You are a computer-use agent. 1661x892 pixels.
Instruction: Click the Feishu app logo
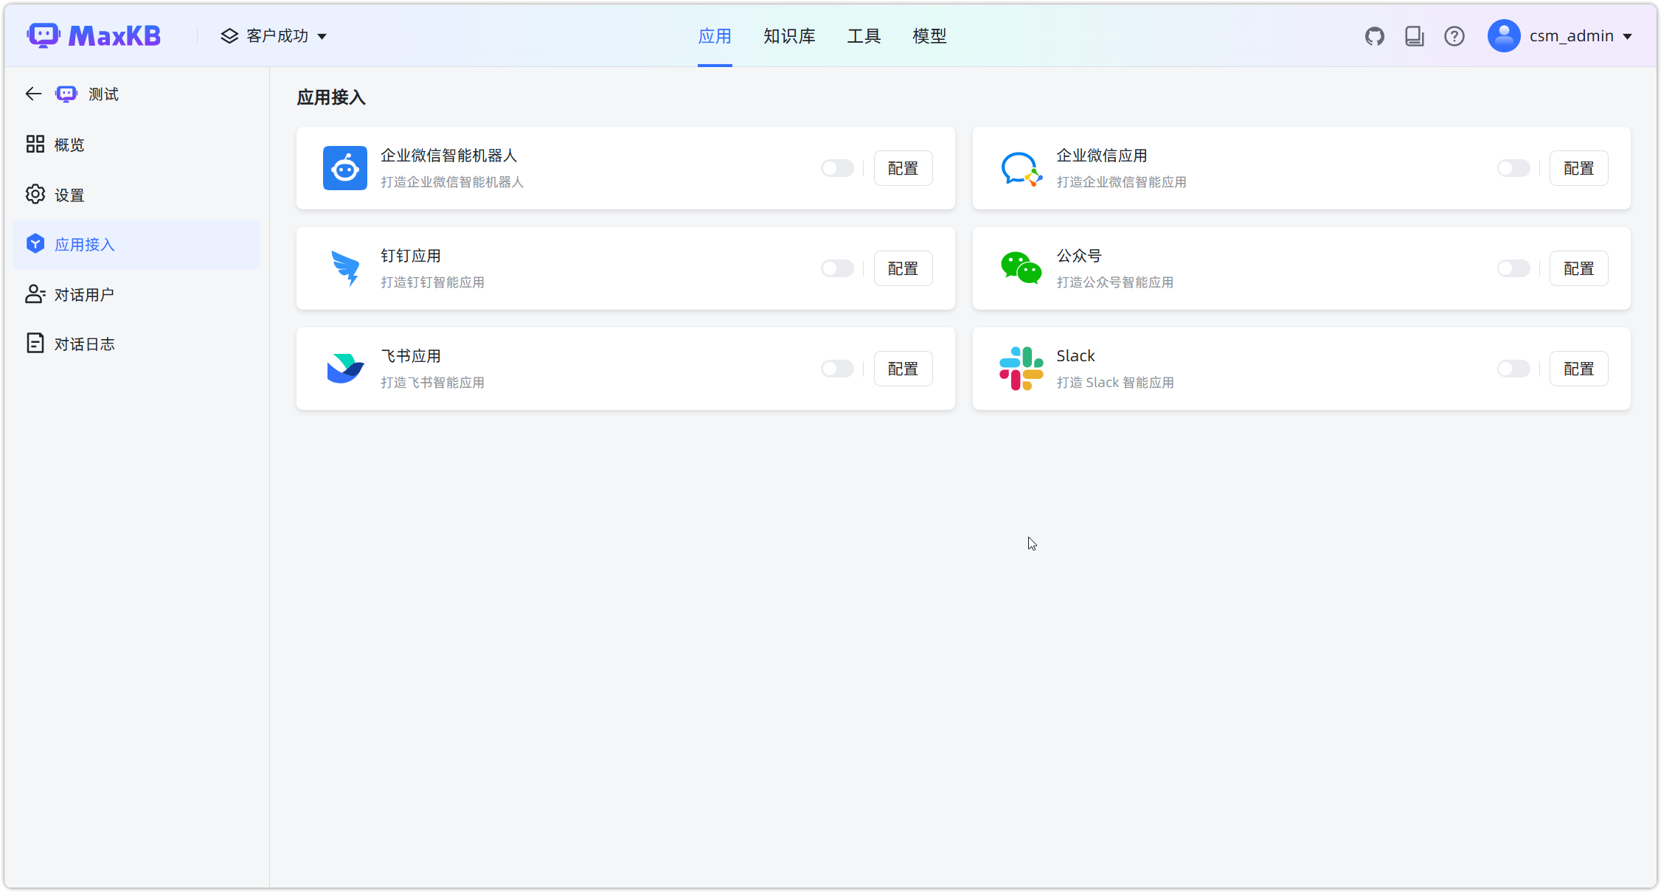(344, 369)
